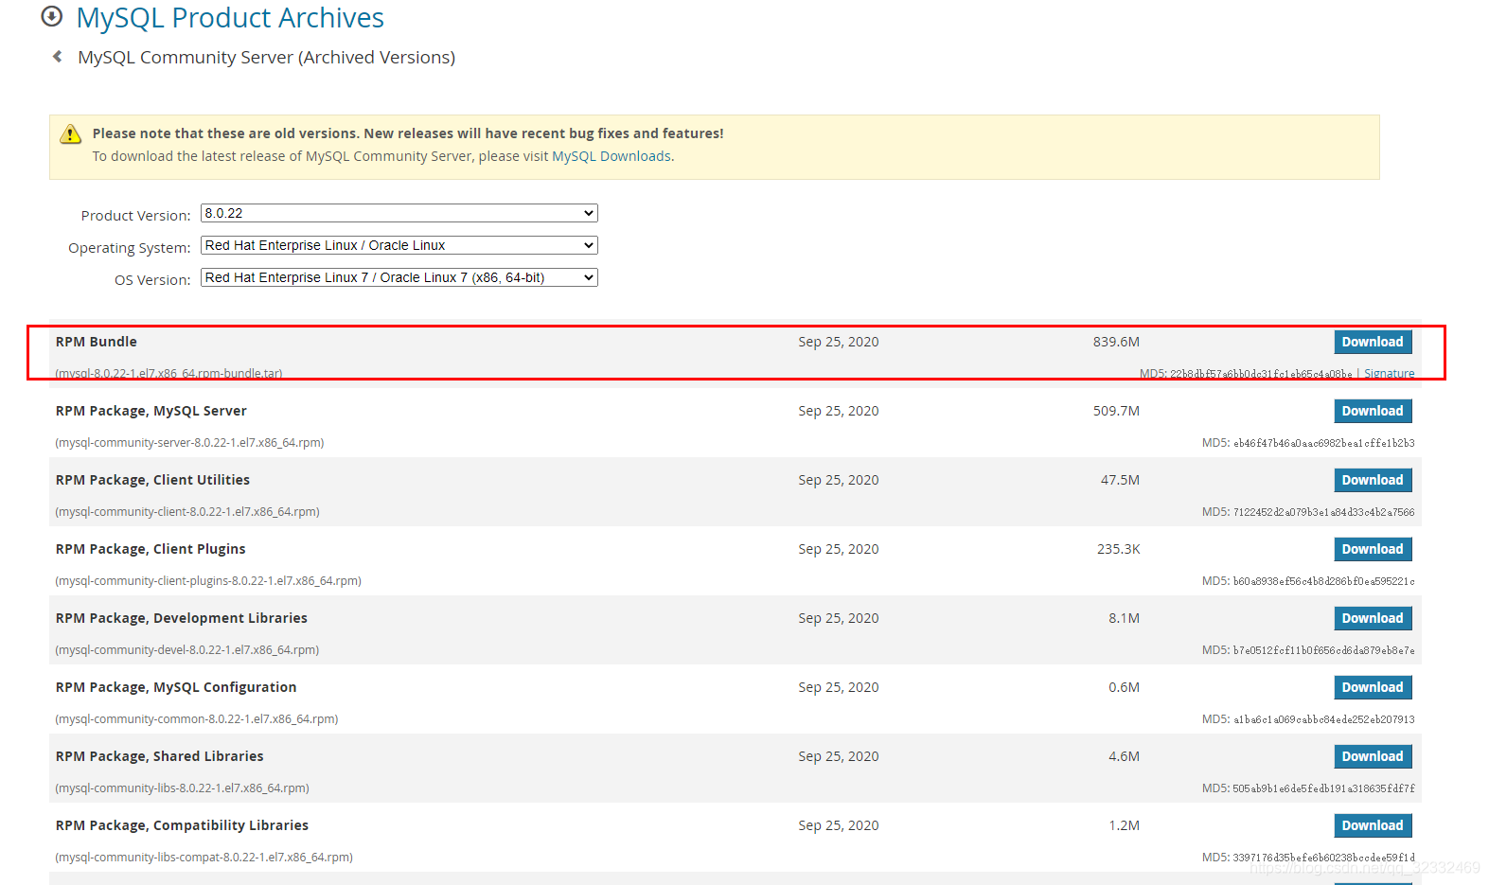Select 'RPM Package, MySQL Server' title
1489x885 pixels.
coord(151,411)
